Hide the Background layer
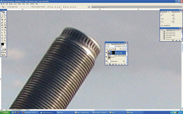Viewport: 183px width, 114px height. click(106, 61)
